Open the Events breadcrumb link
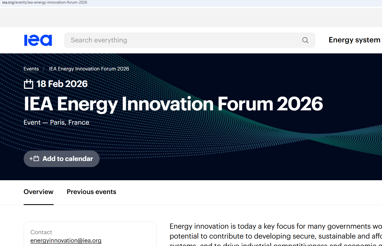The height and width of the screenshot is (246, 382). pyautogui.click(x=31, y=69)
